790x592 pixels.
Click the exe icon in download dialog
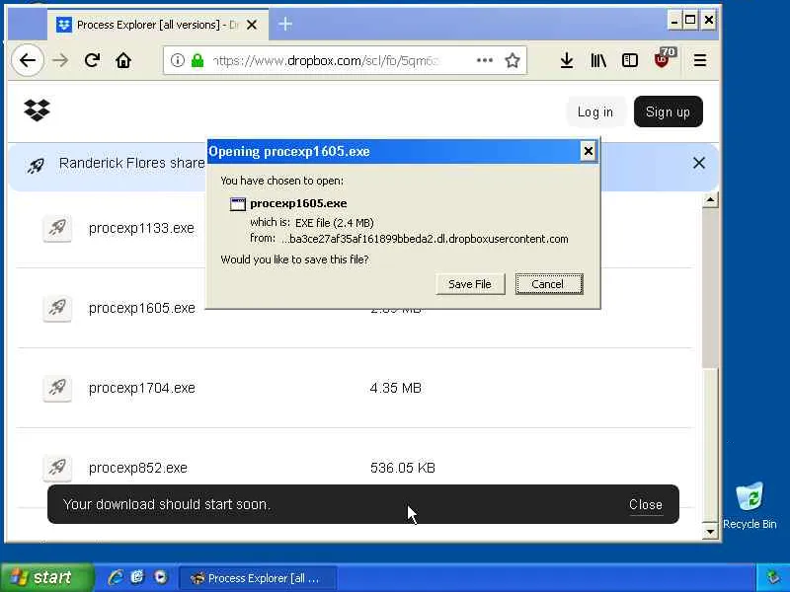coord(238,204)
